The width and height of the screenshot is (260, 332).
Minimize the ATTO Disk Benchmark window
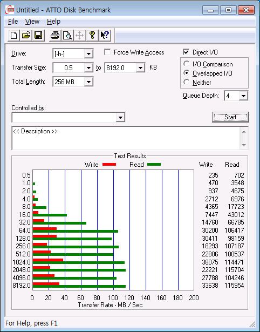210,10
